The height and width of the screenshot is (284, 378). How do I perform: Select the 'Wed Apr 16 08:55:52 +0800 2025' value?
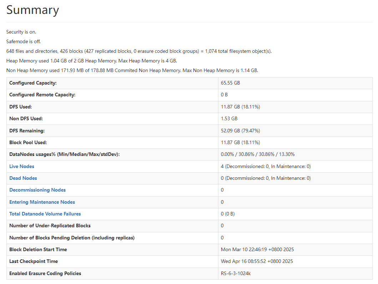(257, 262)
